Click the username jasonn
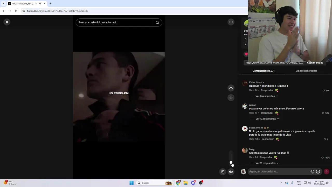 point(252,105)
